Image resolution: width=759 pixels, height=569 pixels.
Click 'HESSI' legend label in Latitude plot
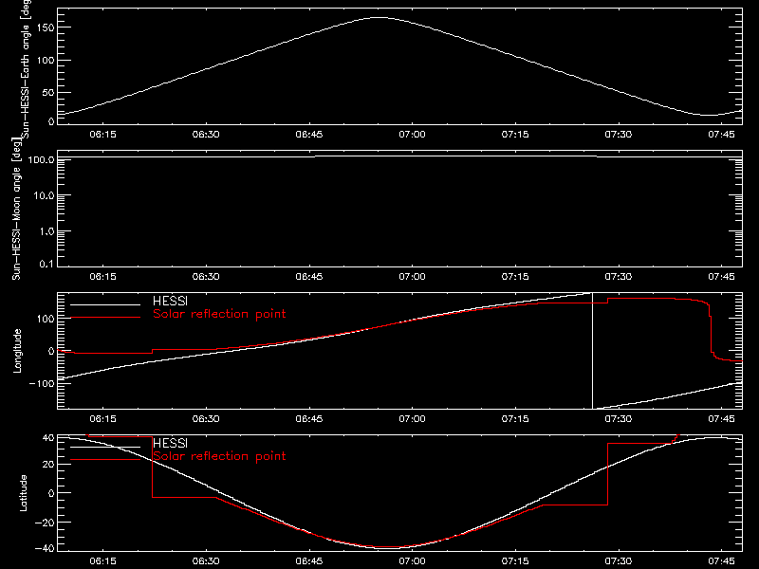click(x=170, y=443)
